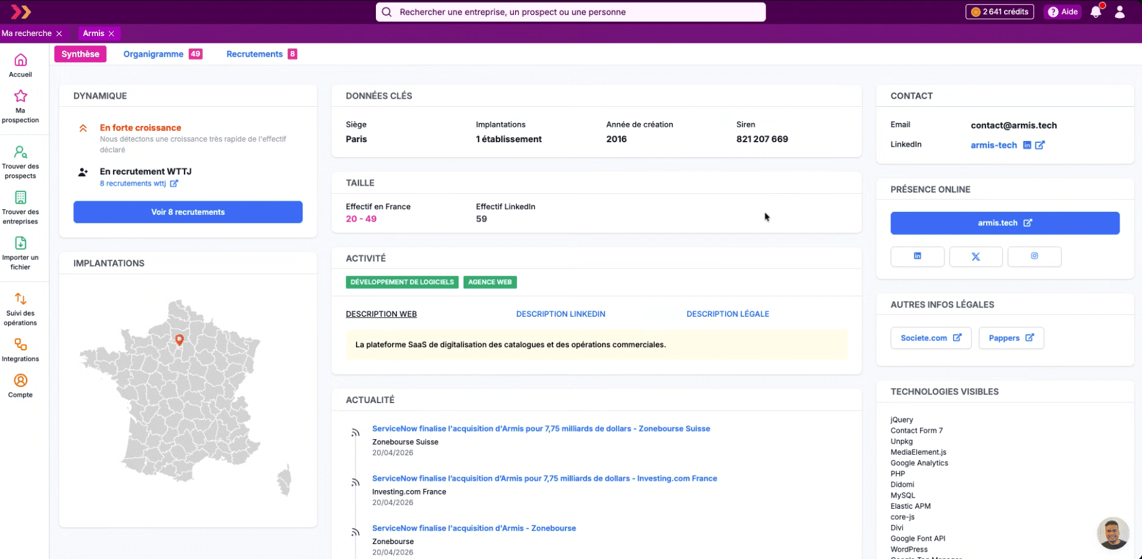Switch to the Synthèse tab

(80, 54)
